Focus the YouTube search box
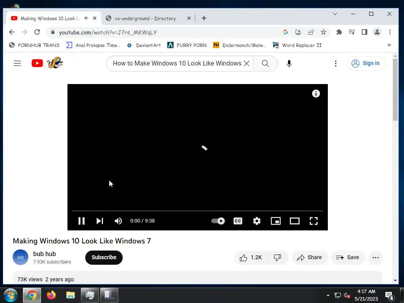This screenshot has height=303, width=404. click(177, 64)
